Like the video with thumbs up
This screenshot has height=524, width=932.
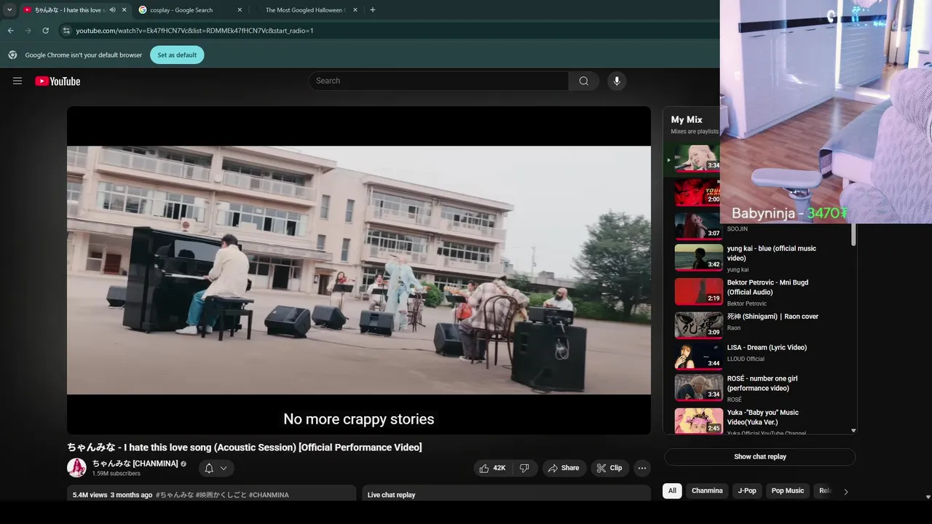point(493,468)
